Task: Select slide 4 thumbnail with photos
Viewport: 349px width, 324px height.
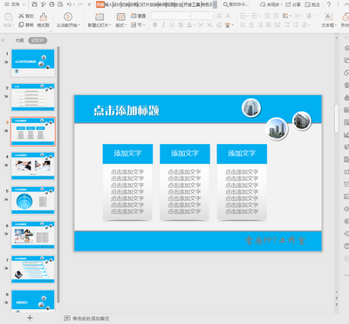Action: pos(33,166)
